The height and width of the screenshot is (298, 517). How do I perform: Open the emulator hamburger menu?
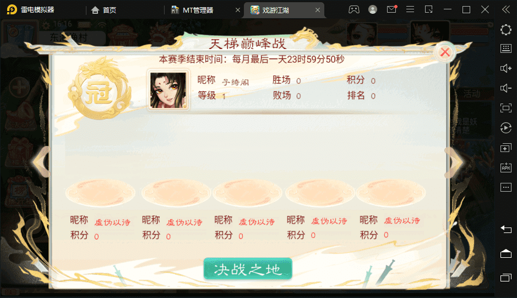pos(410,9)
